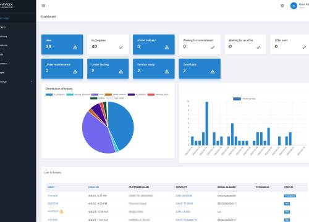This screenshot has height=222, width=309.
Task: Click the large blue slice of the pie chart
Action: (122, 125)
